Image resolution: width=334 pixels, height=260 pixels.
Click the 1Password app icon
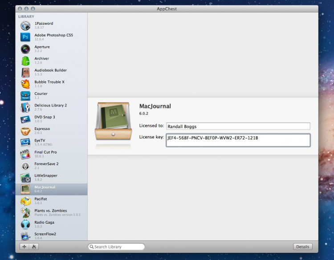coord(25,25)
